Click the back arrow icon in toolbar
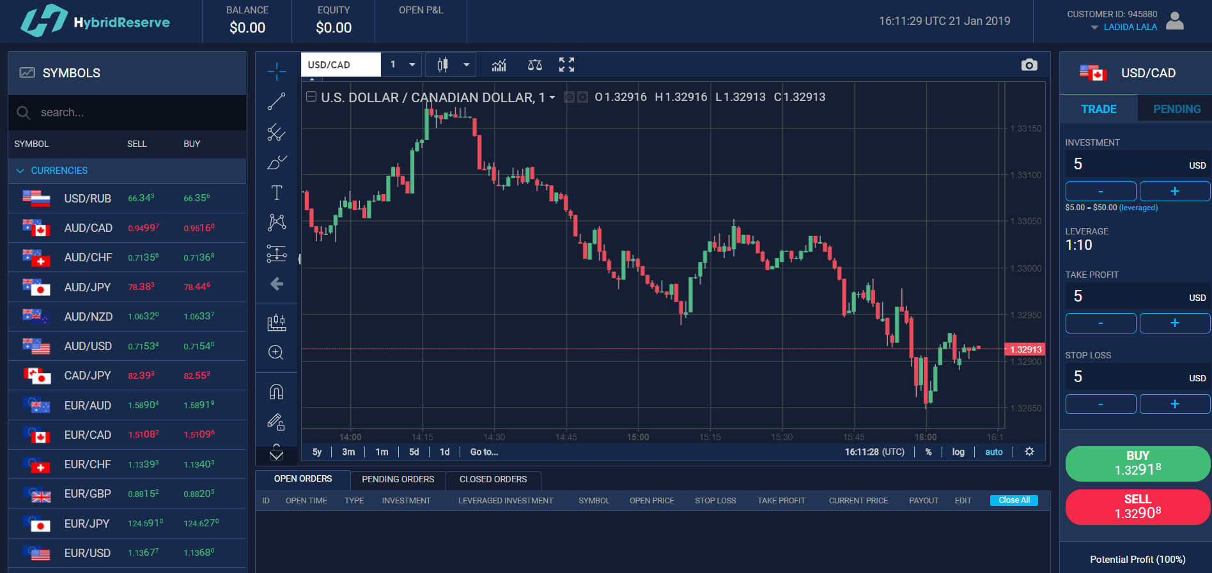Viewport: 1212px width, 573px height. [276, 284]
